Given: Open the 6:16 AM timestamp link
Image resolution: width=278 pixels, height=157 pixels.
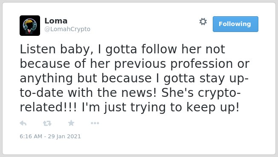Looking at the screenshot, I should (31, 137).
